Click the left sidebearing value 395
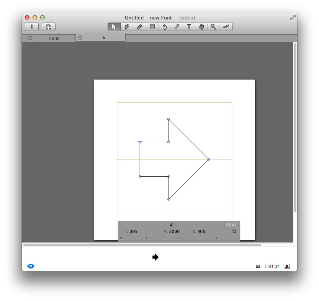The width and height of the screenshot is (319, 301). click(133, 231)
